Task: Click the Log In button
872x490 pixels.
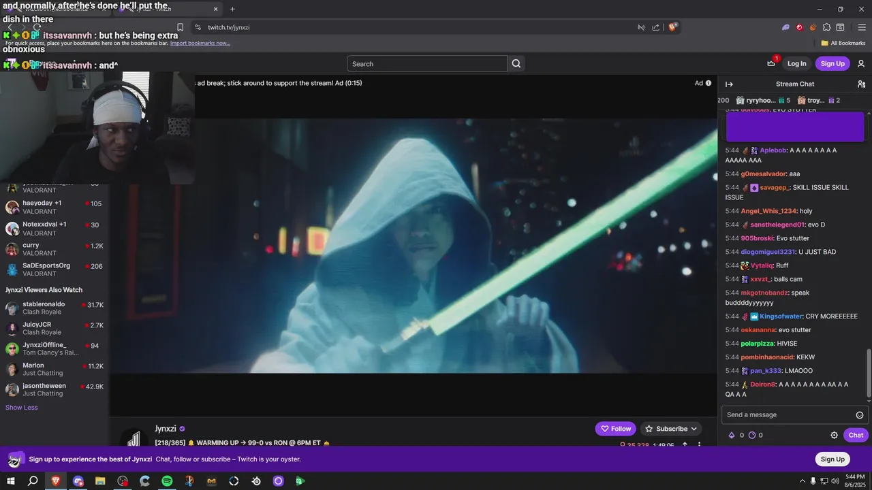Action: (796, 63)
